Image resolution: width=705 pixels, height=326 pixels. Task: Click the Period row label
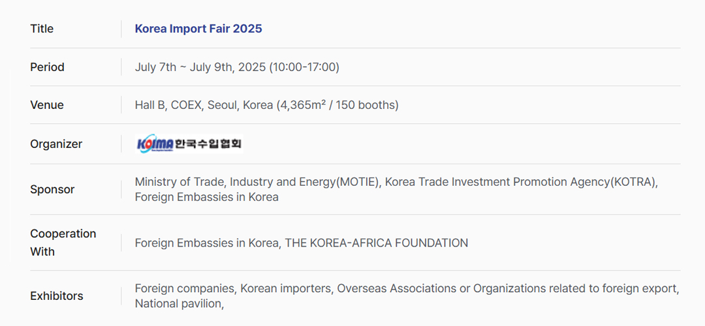click(x=47, y=67)
